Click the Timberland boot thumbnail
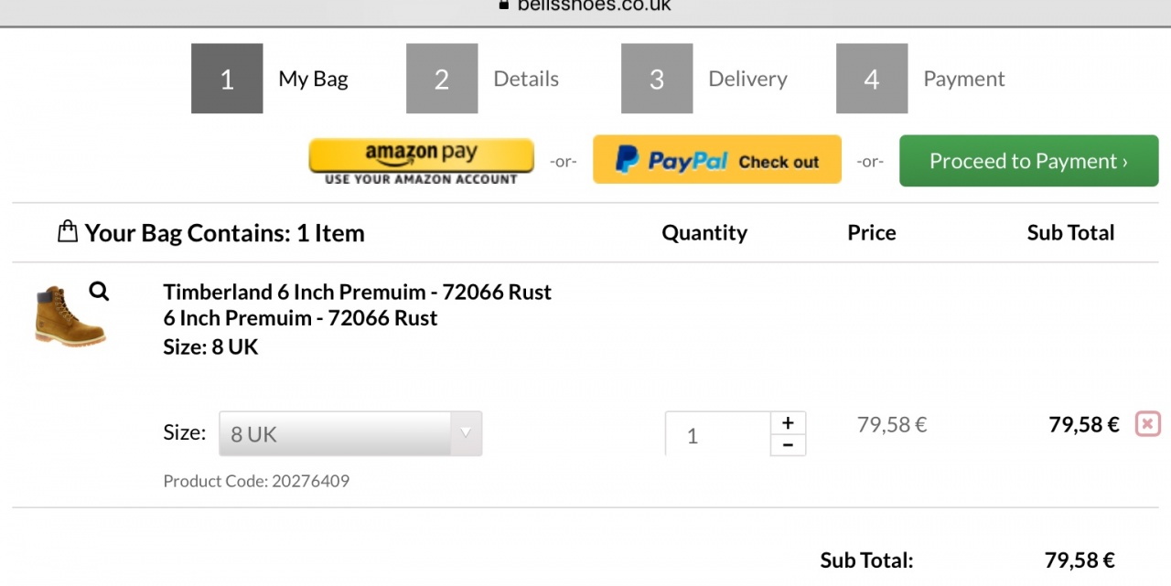Image resolution: width=1171 pixels, height=586 pixels. pos(68,317)
